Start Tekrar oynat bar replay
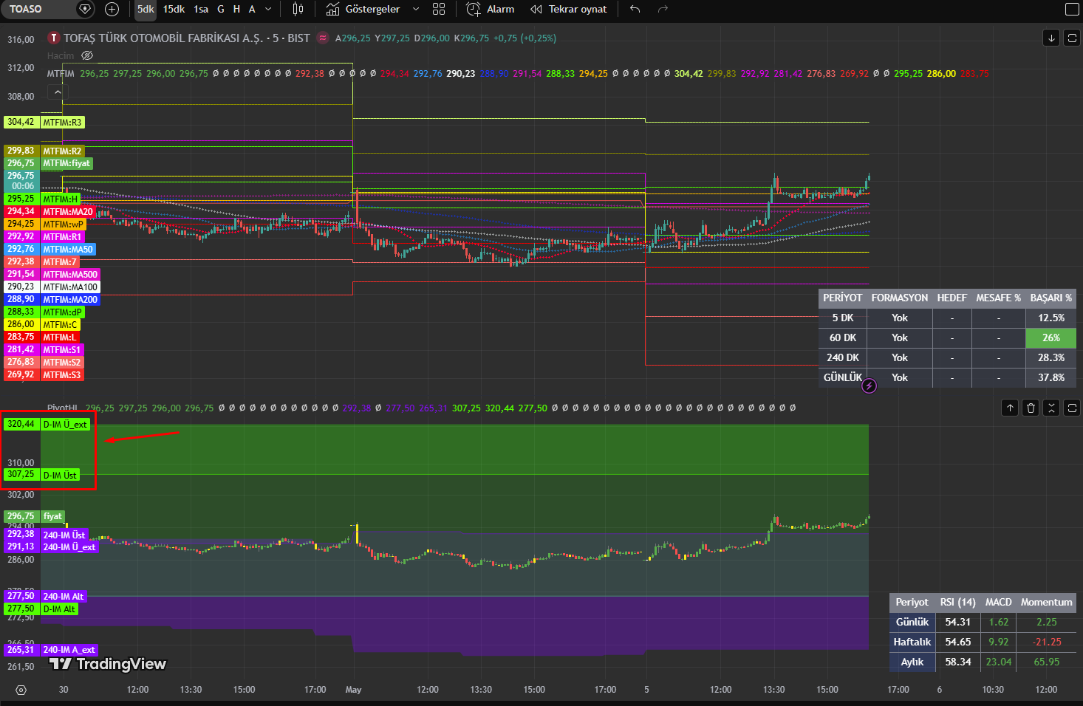Viewport: 1083px width, 706px height. pos(569,9)
